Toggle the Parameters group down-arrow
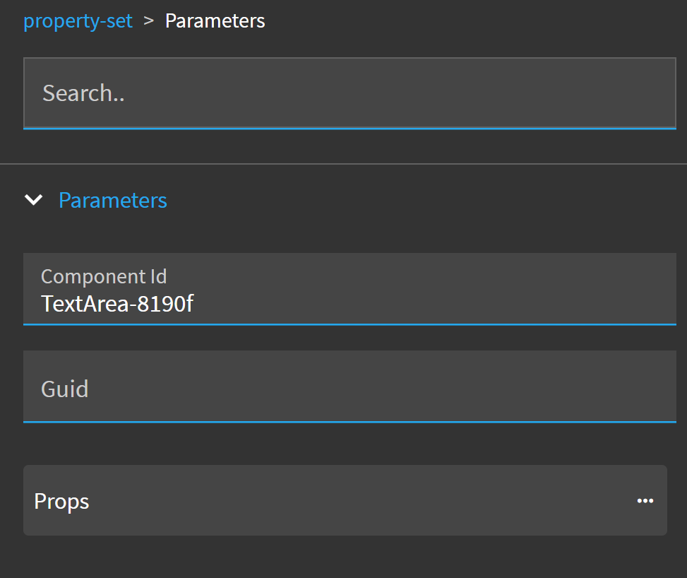The image size is (687, 578). point(33,200)
